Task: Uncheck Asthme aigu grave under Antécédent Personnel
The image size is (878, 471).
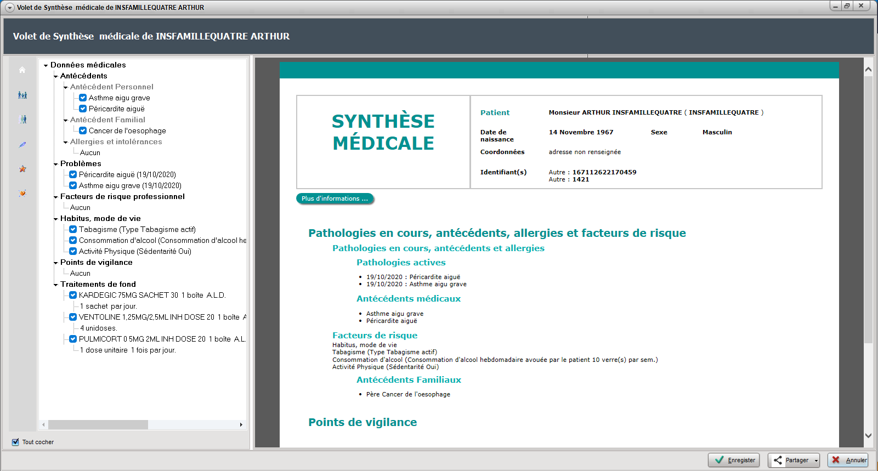Action: [83, 98]
